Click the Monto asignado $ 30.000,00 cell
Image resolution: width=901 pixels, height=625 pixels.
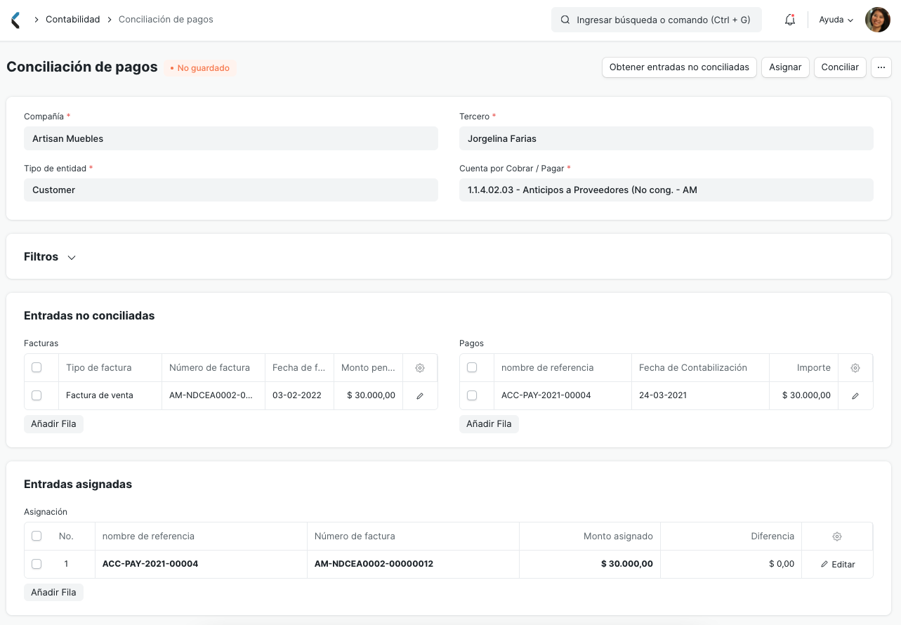pos(590,564)
